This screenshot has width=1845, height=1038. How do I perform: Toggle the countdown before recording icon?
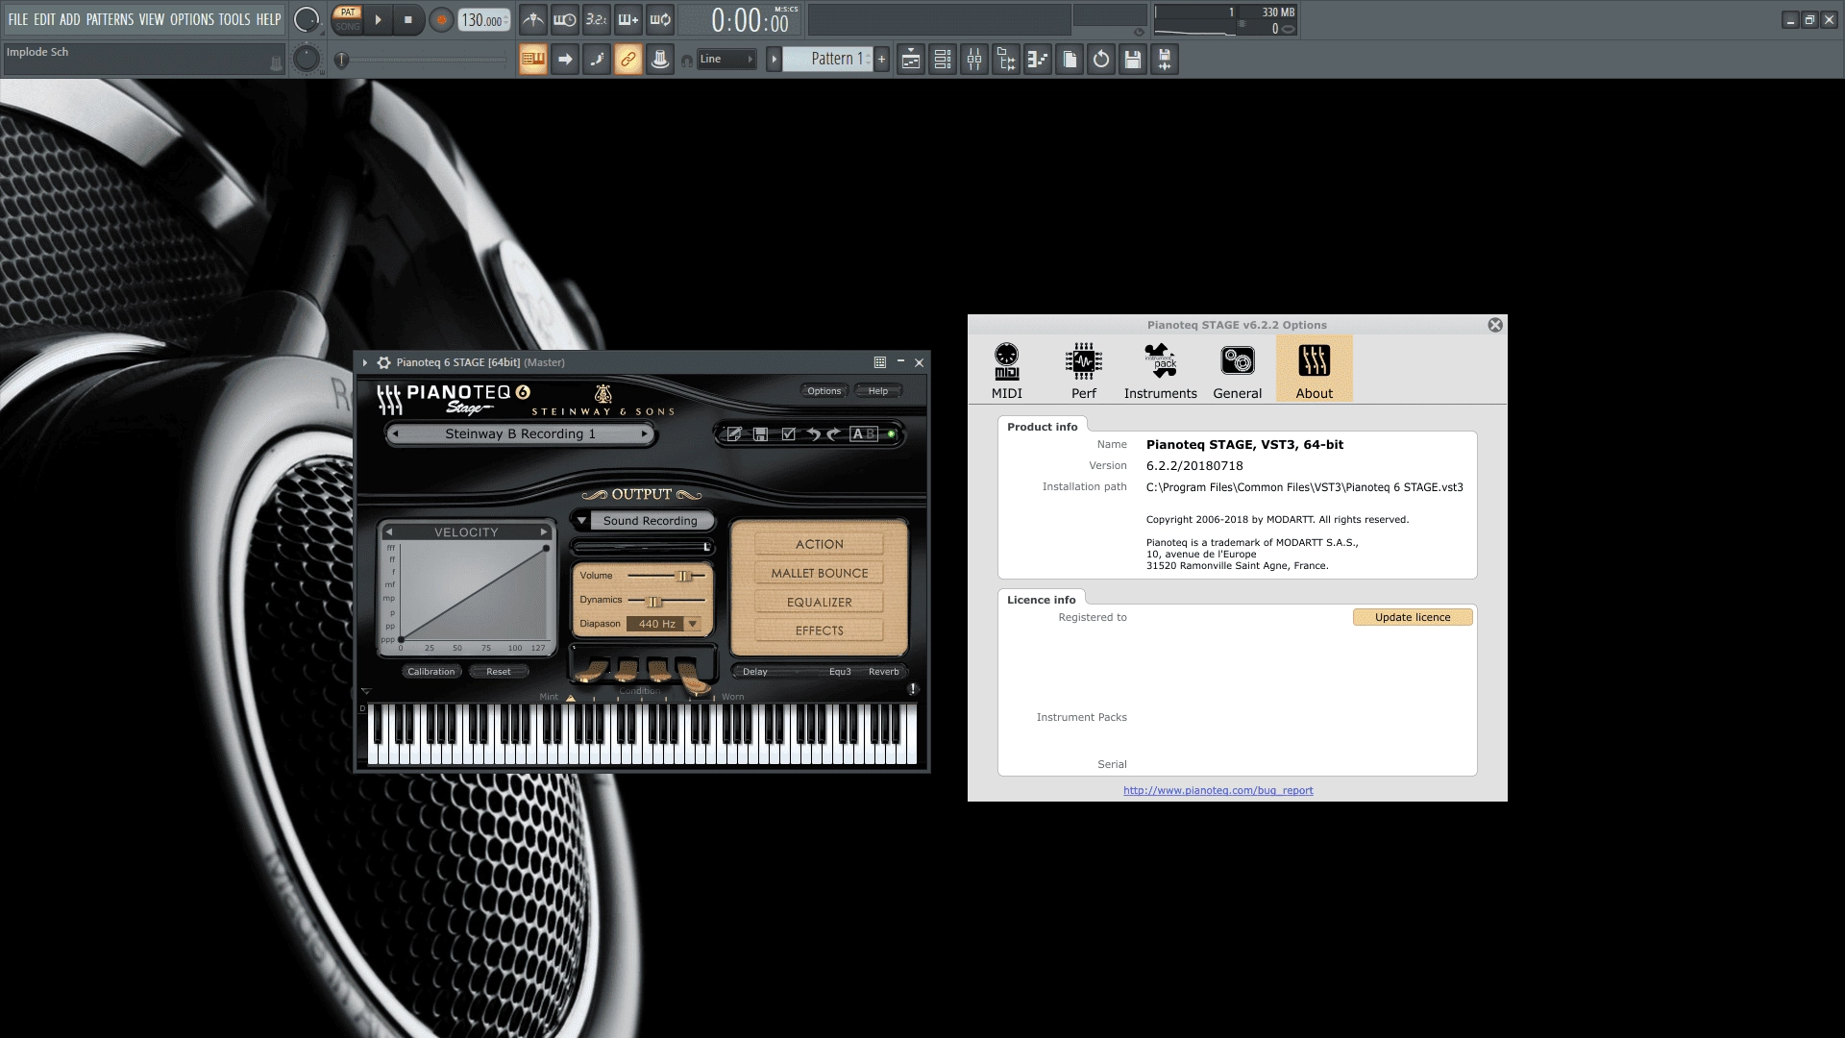pyautogui.click(x=596, y=19)
